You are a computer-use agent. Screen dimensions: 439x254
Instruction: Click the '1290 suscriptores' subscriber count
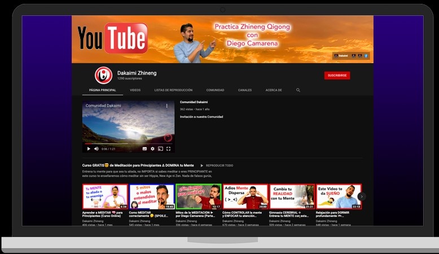click(x=130, y=78)
